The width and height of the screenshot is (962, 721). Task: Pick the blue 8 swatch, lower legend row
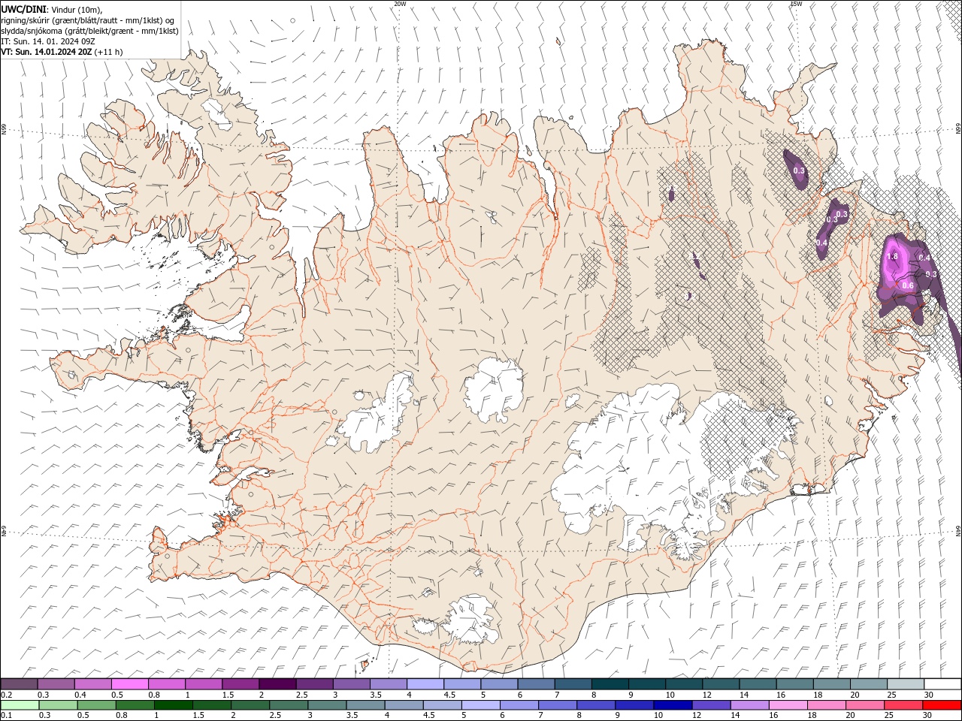click(596, 705)
